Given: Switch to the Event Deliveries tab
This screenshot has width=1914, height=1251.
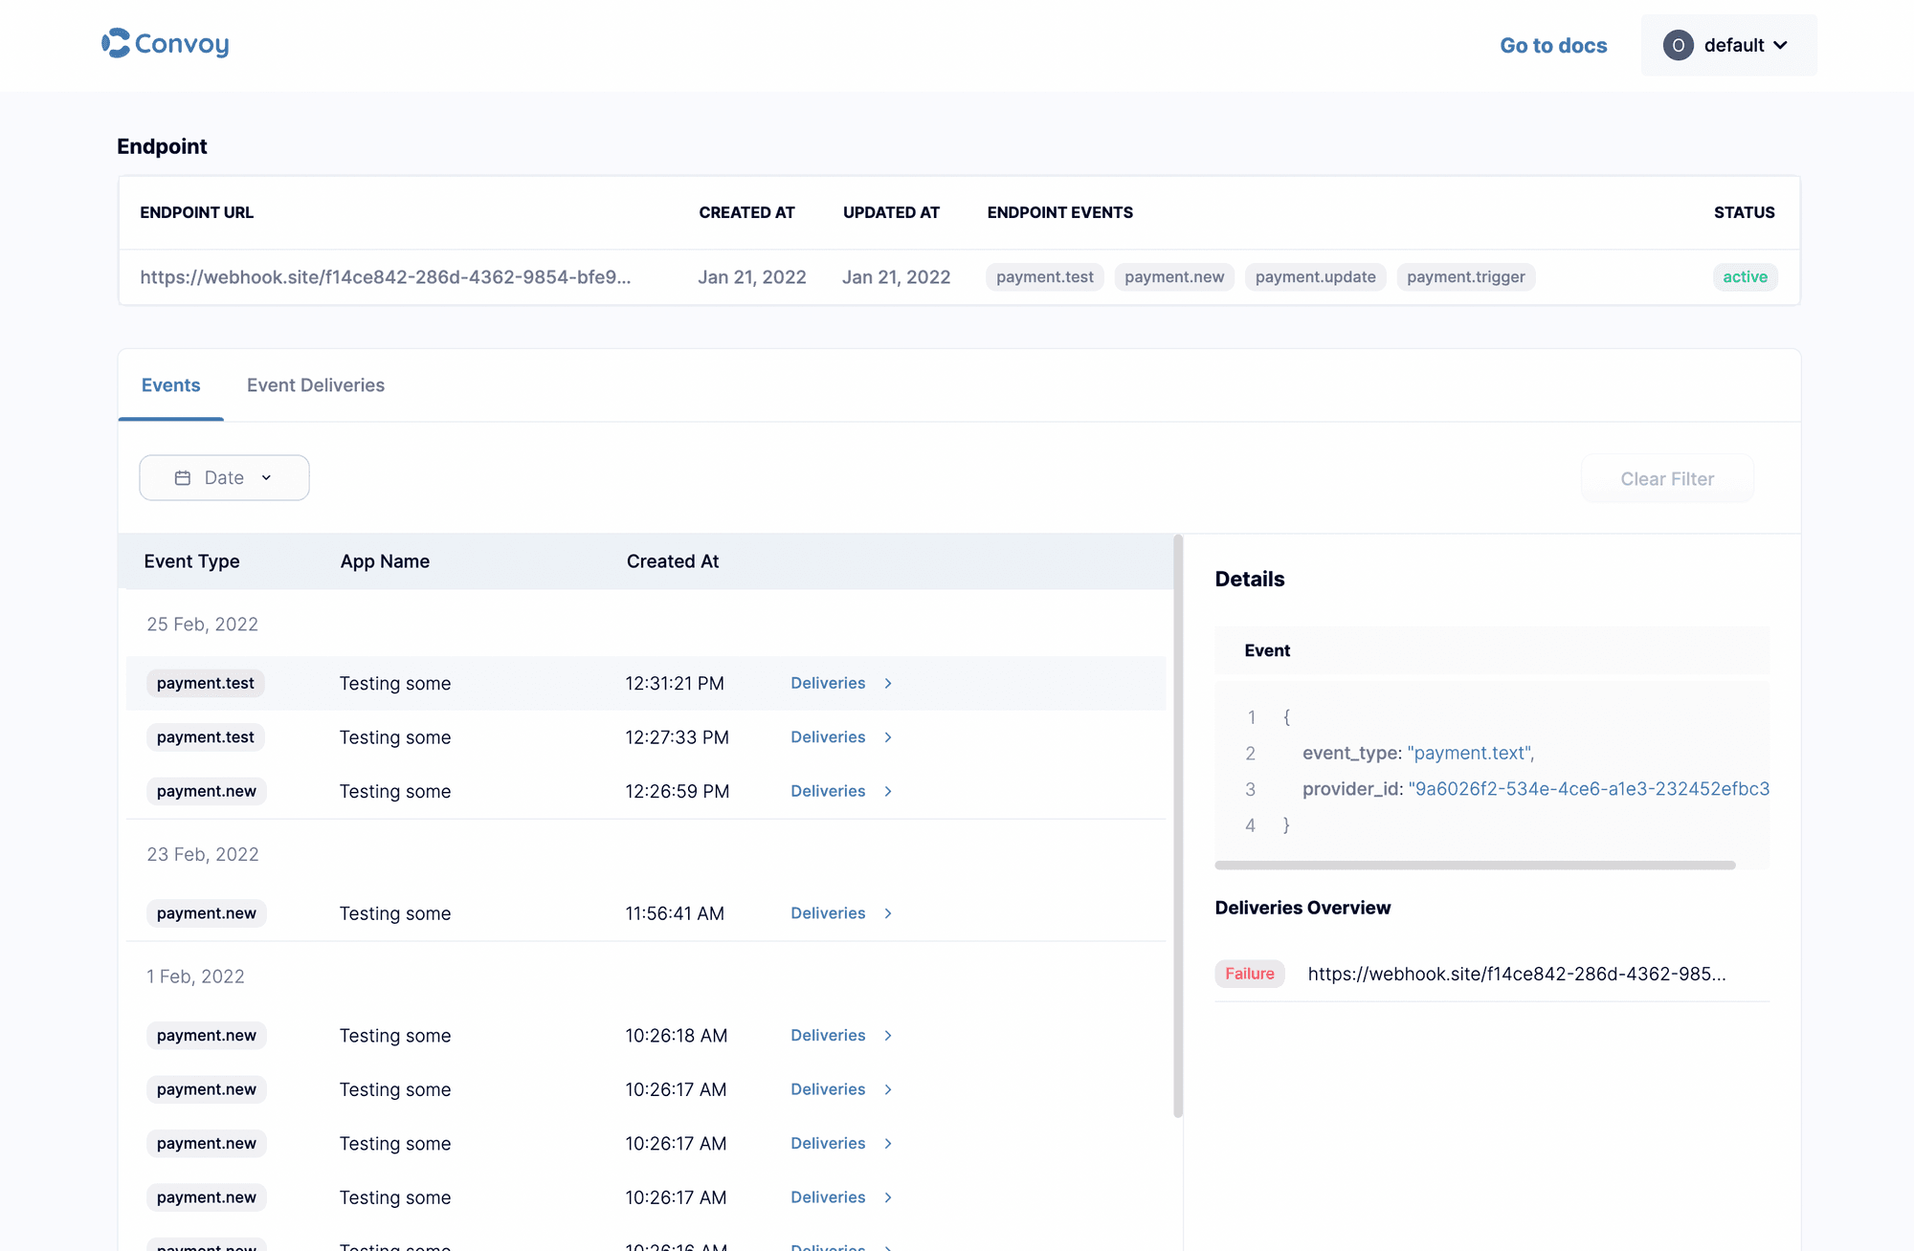Looking at the screenshot, I should [315, 384].
